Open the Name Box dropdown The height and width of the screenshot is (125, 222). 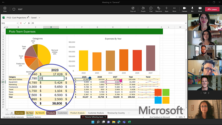[17, 23]
